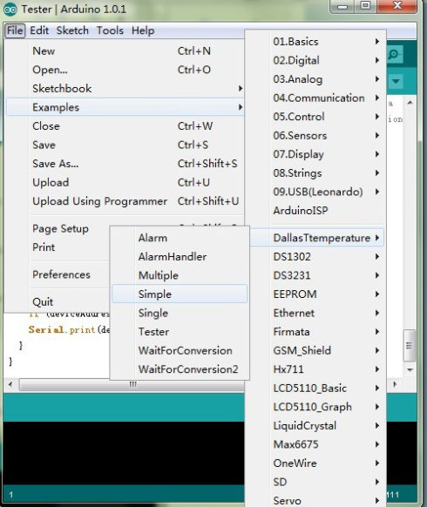This screenshot has width=427, height=507.
Task: Open the Multiple example sketch
Action: point(180,275)
